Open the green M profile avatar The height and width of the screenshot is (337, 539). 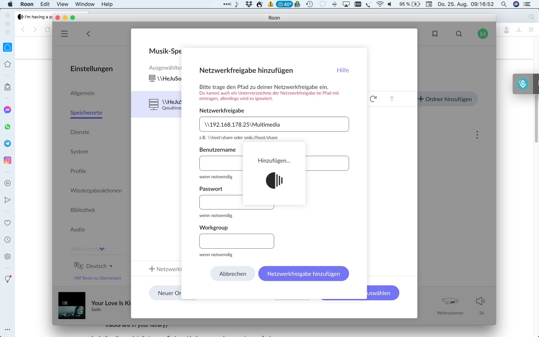483,34
